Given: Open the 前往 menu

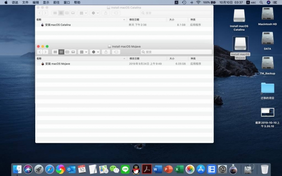Looking at the screenshot, I should click(56, 2).
